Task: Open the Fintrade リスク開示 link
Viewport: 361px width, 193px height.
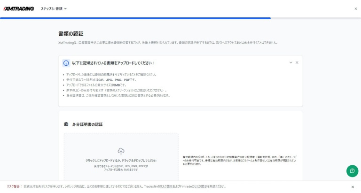Action: tap(201, 186)
